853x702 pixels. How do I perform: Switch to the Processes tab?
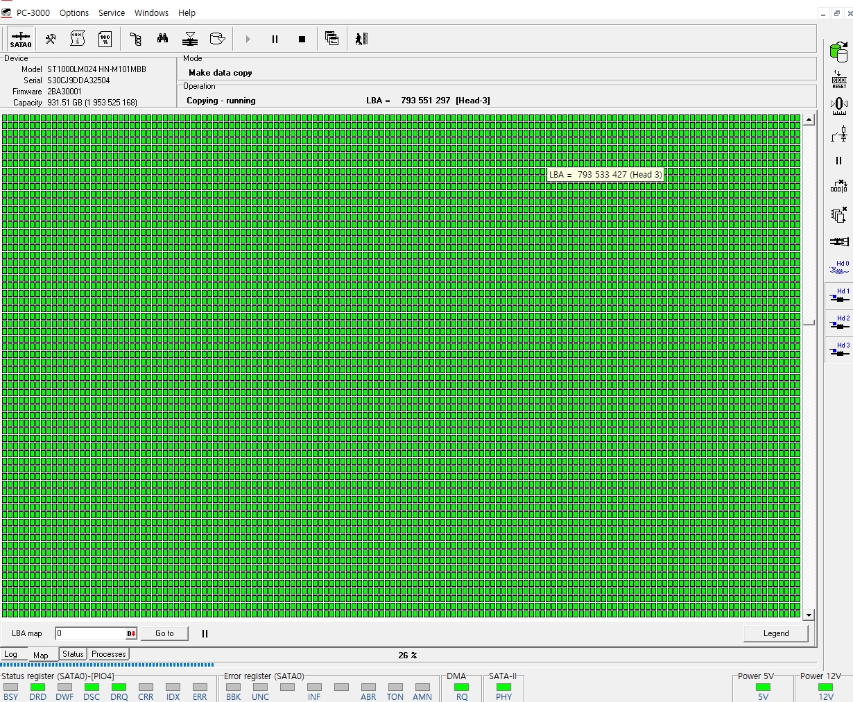coord(109,654)
